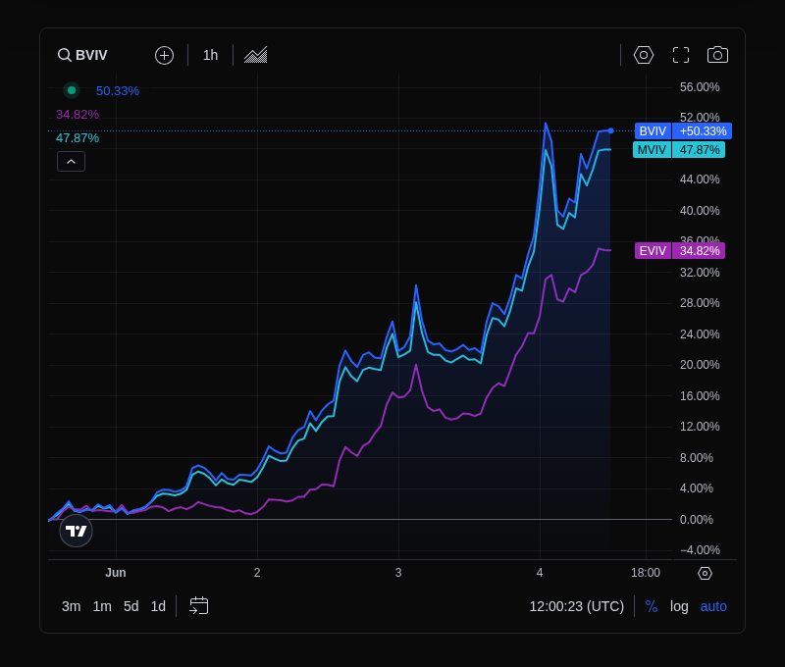The height and width of the screenshot is (667, 785).
Task: Toggle the auto scale mode
Action: [713, 606]
